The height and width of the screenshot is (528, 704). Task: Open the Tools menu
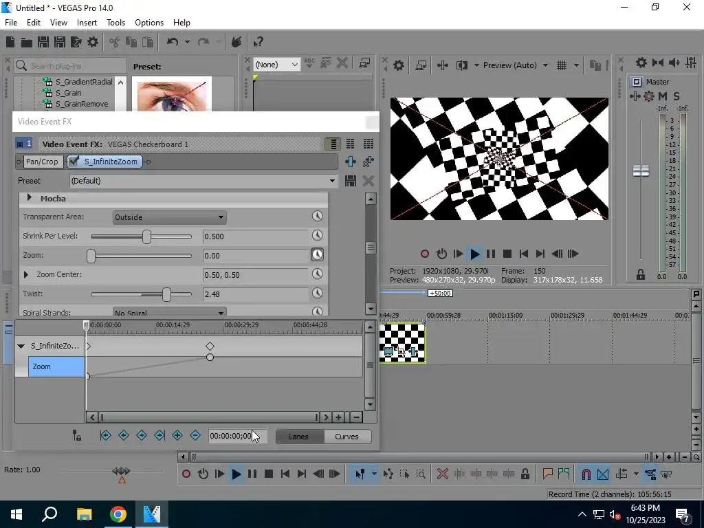[115, 23]
